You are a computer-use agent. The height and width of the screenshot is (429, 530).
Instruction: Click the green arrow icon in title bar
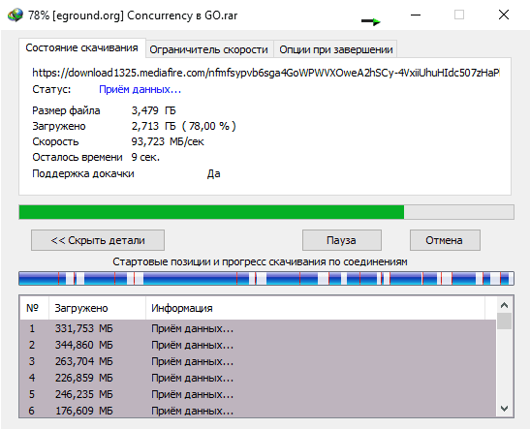click(371, 21)
